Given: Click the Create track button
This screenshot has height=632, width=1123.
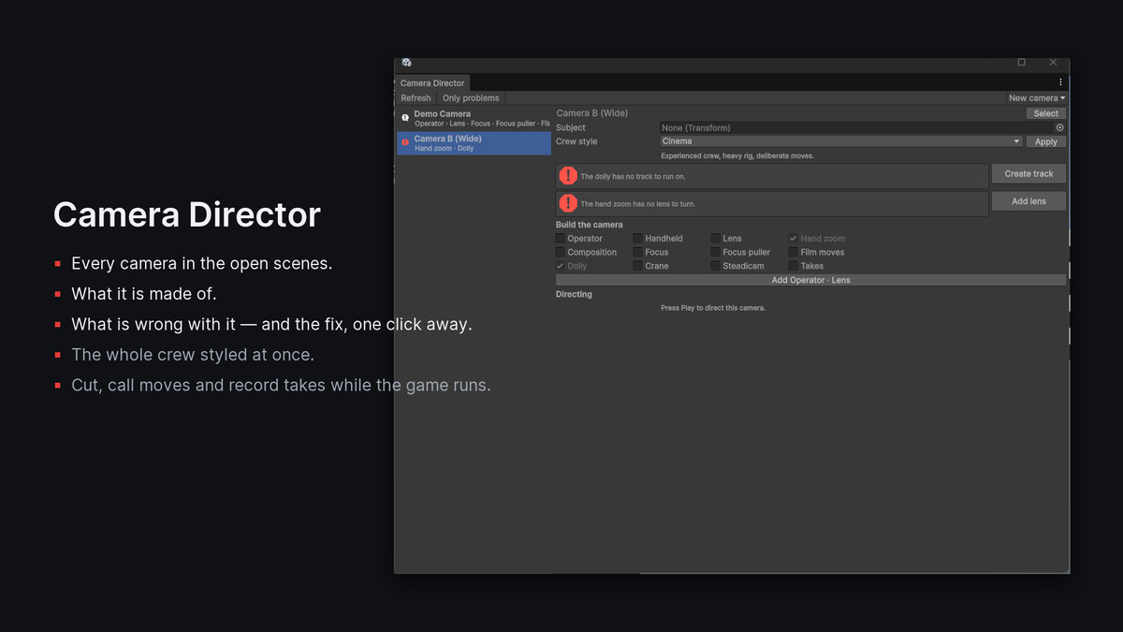Looking at the screenshot, I should [x=1029, y=174].
